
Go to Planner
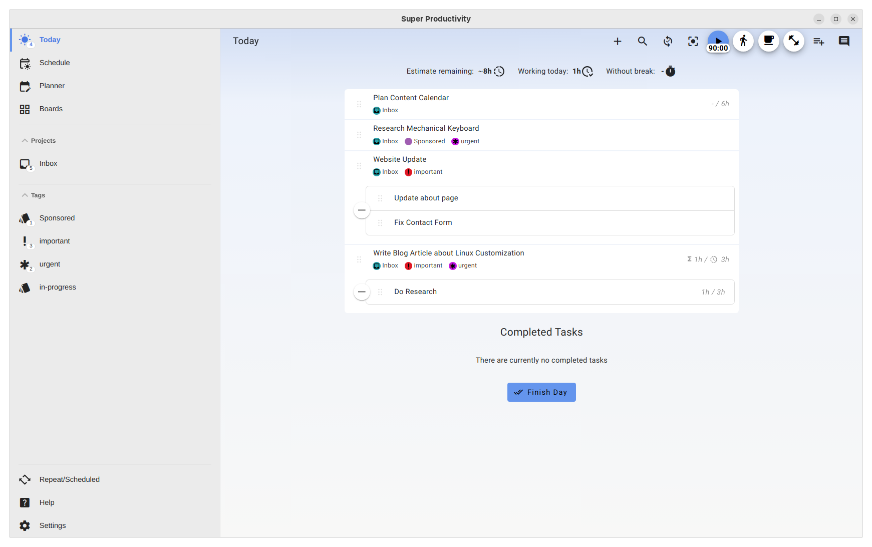click(x=115, y=86)
